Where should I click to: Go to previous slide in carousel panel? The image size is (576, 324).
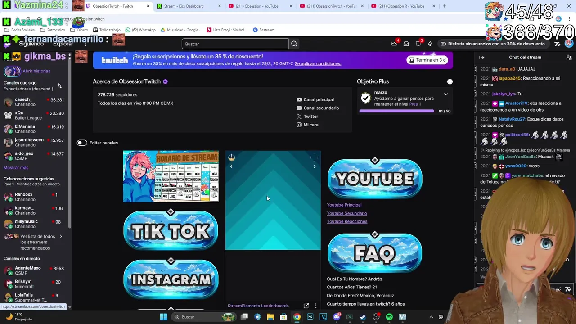[231, 166]
